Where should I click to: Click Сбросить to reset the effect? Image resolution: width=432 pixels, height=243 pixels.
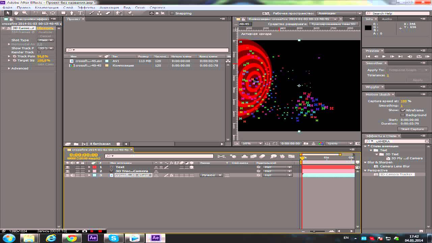(x=45, y=28)
